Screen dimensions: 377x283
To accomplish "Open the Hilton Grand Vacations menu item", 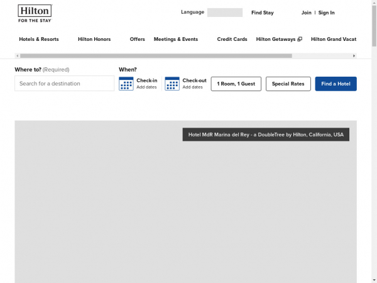I will 334,39.
